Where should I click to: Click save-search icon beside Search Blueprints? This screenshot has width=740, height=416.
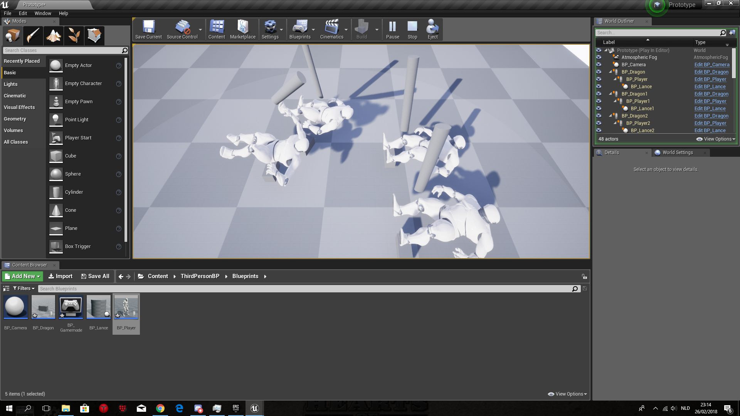click(585, 289)
